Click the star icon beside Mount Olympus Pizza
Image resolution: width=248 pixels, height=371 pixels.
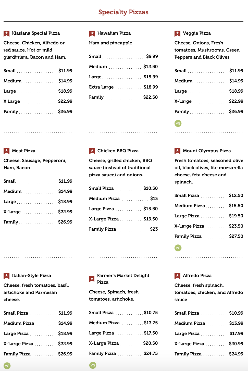coord(178,151)
